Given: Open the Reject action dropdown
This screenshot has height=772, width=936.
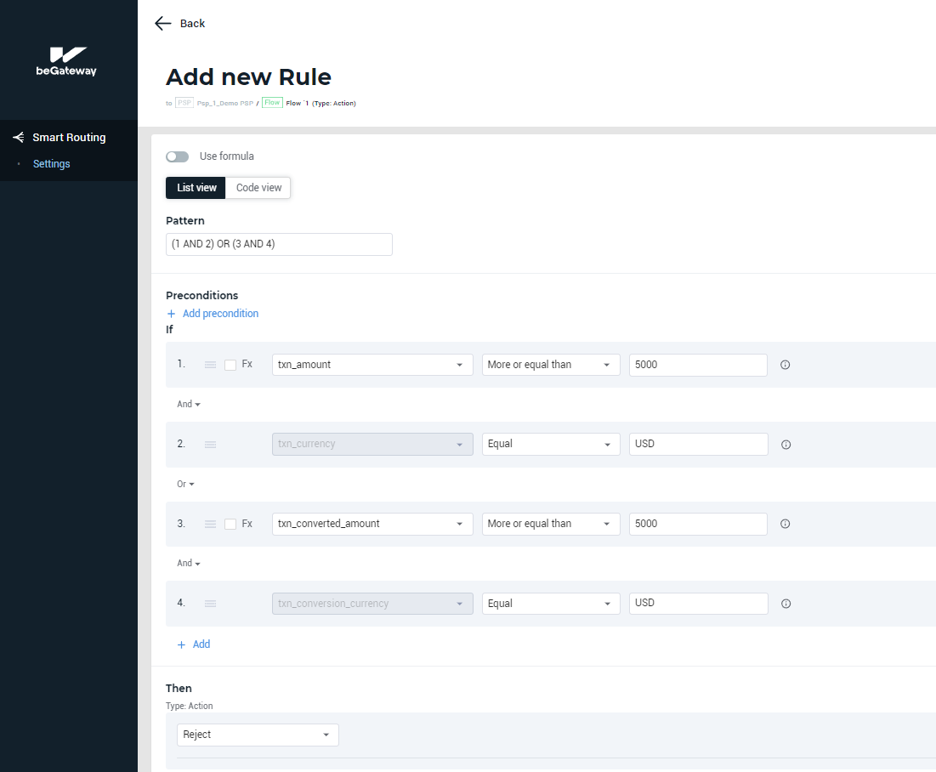Looking at the screenshot, I should (258, 735).
